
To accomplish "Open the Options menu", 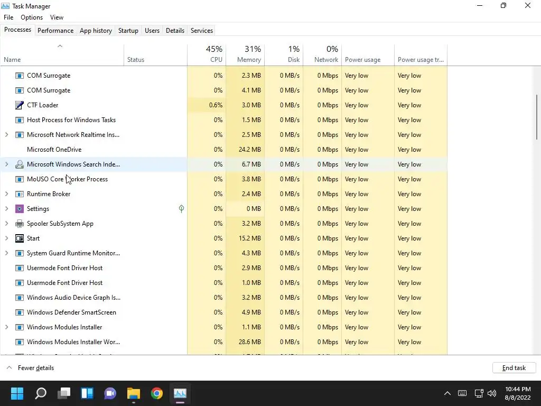I will pos(32,17).
